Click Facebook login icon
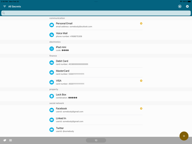192x144 pixels. 51,110
